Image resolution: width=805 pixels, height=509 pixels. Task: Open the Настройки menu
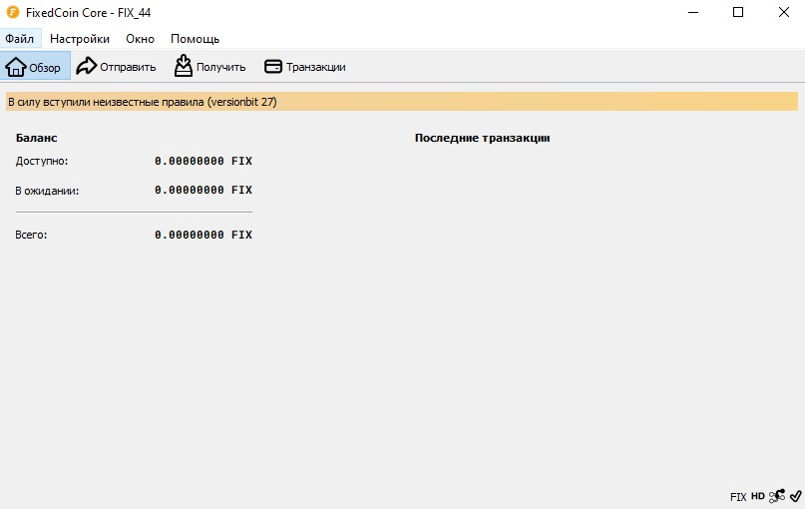coord(80,39)
